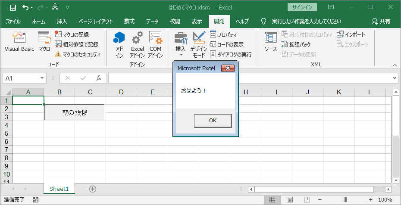
Task: Switch to the データ tab
Action: [152, 22]
